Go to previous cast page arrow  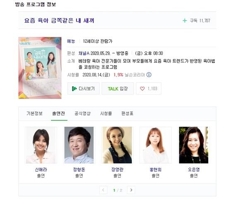103,190
